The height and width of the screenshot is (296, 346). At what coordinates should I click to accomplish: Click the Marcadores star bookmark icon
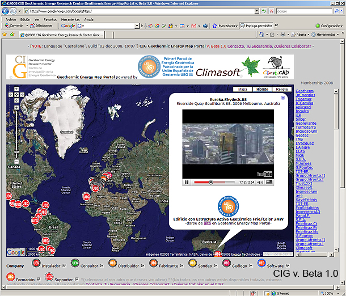tap(214, 26)
